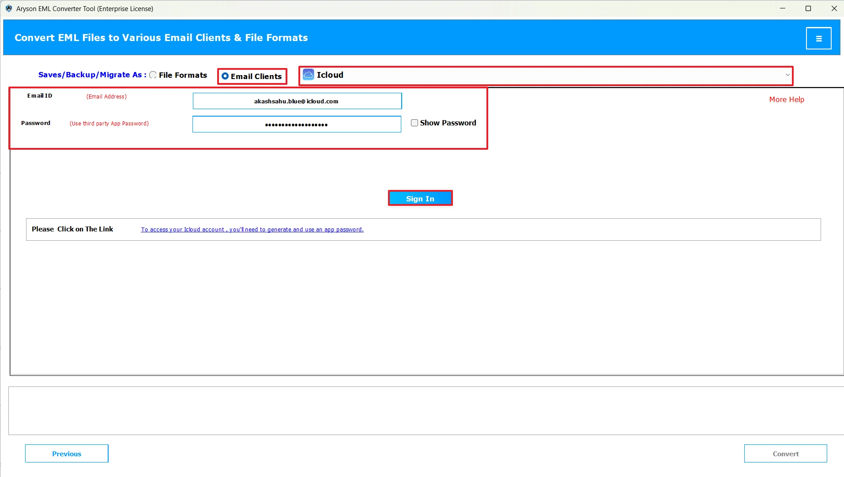The width and height of the screenshot is (844, 477).
Task: Enable the Show Password checkbox
Action: tap(414, 123)
